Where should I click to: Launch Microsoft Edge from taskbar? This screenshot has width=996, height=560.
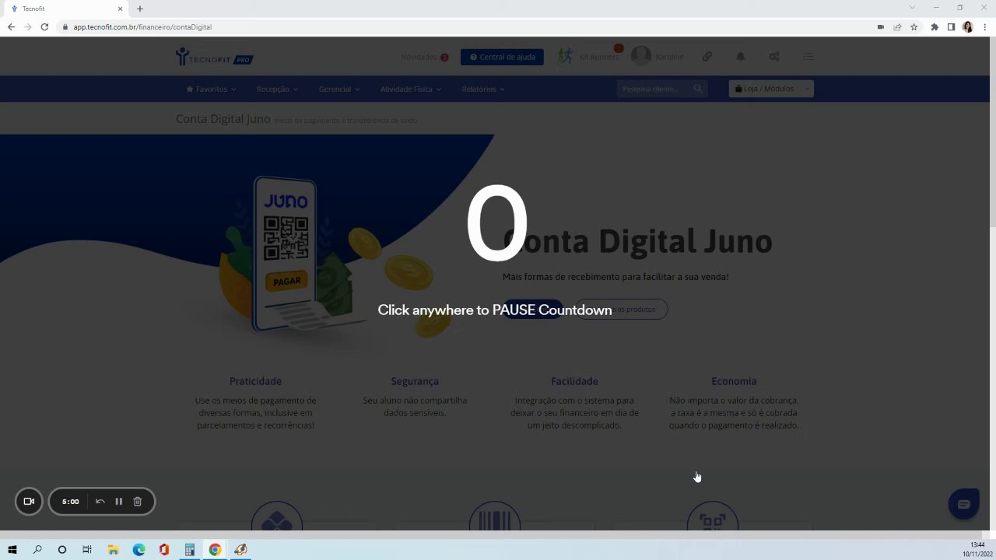click(x=139, y=550)
